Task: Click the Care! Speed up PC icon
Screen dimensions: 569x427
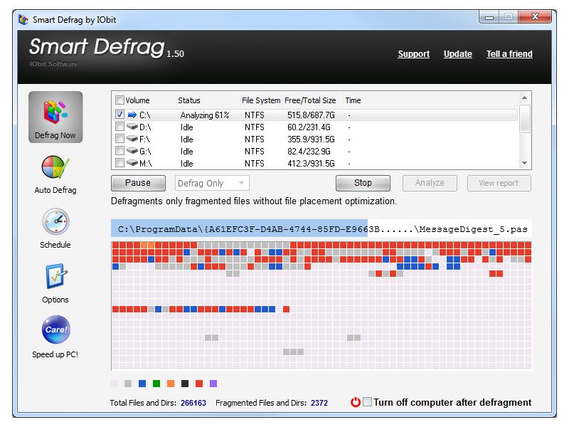Action: tap(56, 330)
